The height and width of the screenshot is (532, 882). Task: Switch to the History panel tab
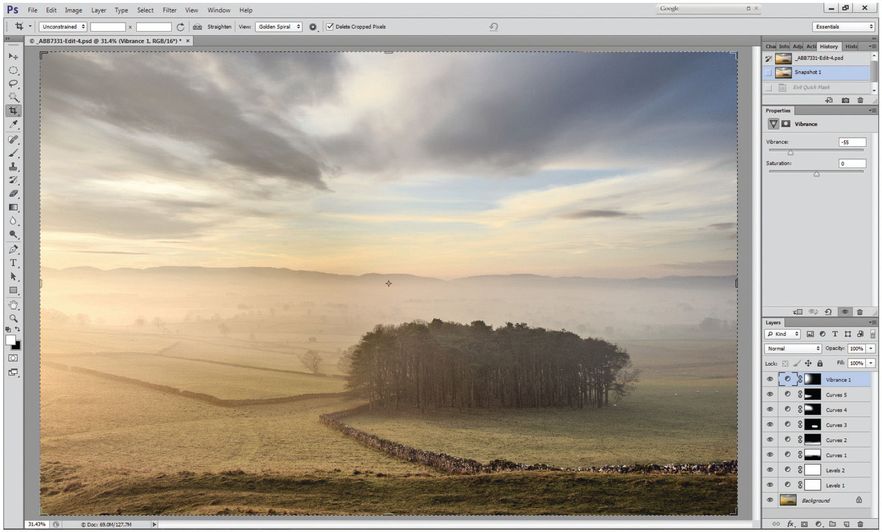829,47
